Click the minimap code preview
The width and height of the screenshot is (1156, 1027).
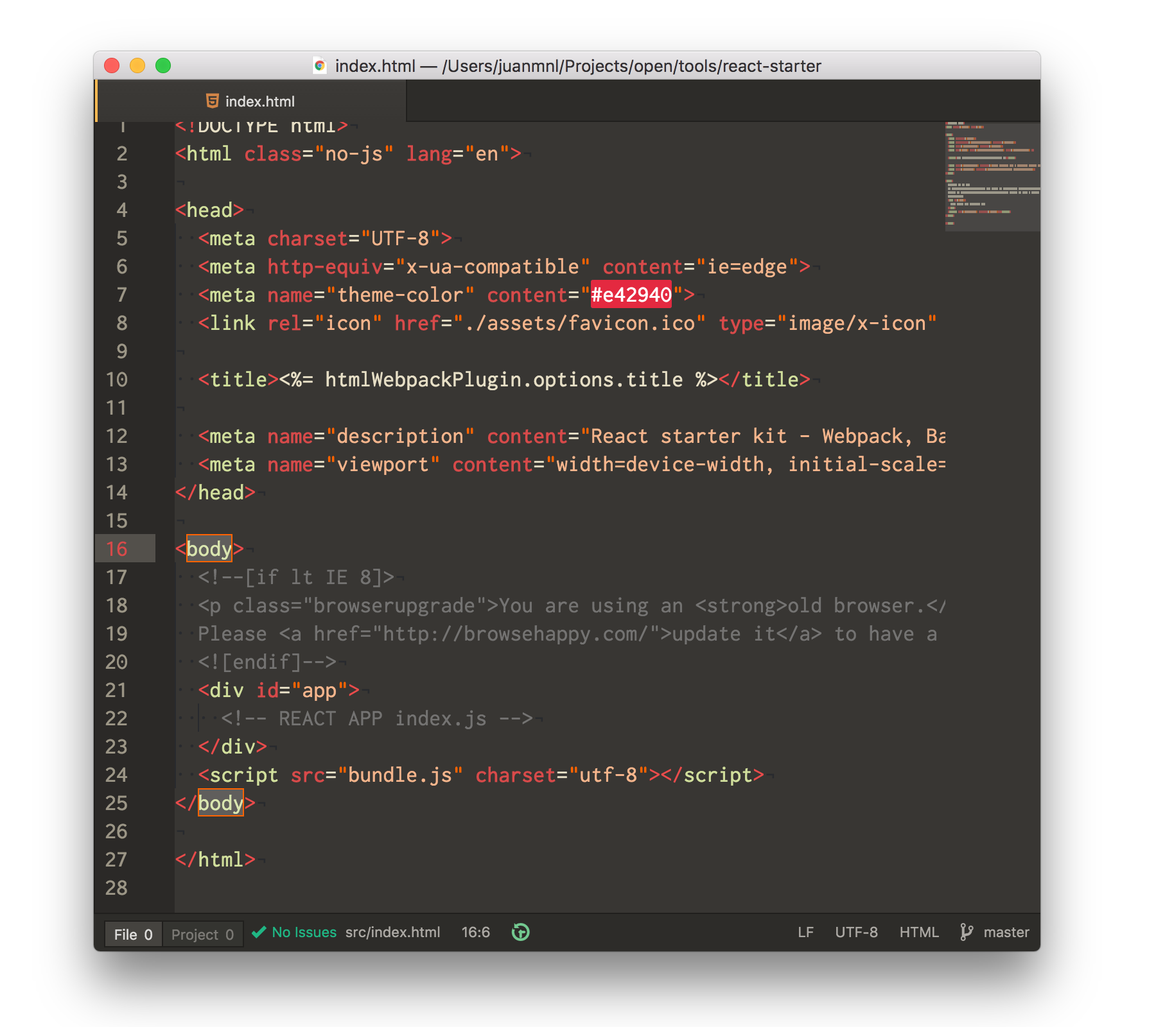992,176
